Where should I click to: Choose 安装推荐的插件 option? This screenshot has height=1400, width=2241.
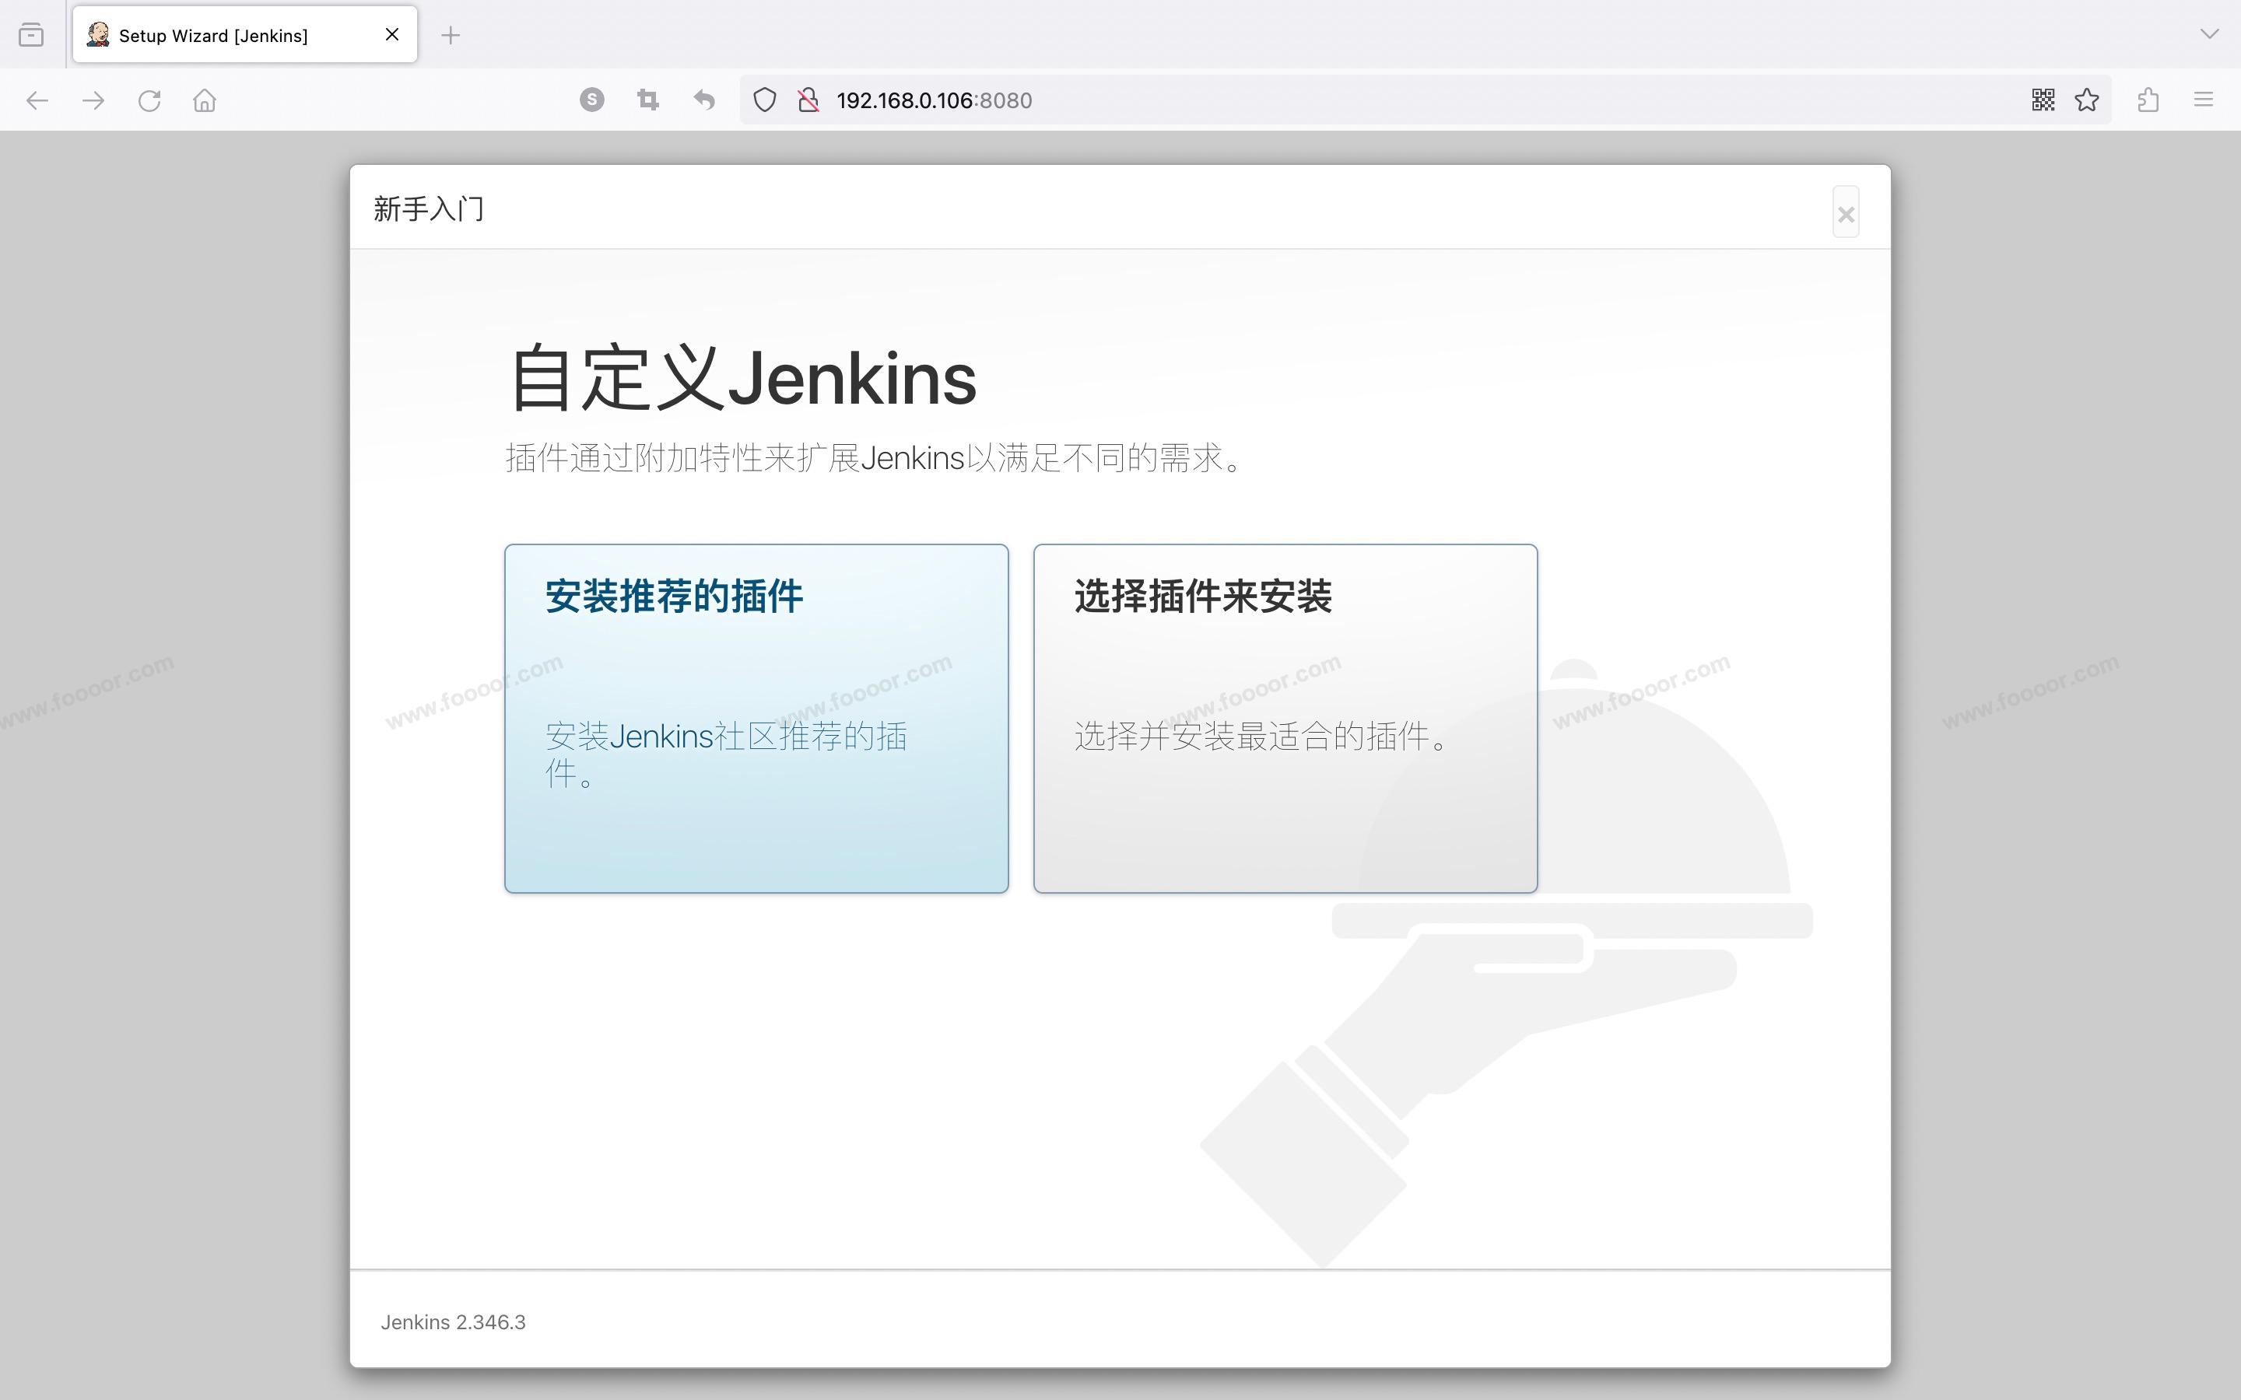click(x=756, y=718)
